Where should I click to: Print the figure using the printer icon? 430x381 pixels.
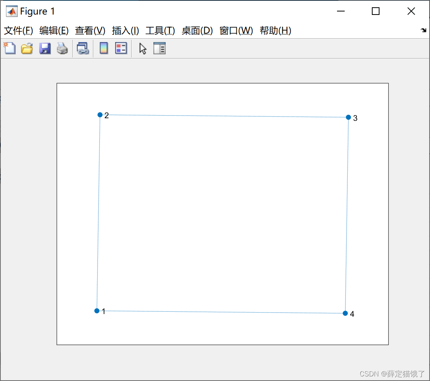click(62, 48)
